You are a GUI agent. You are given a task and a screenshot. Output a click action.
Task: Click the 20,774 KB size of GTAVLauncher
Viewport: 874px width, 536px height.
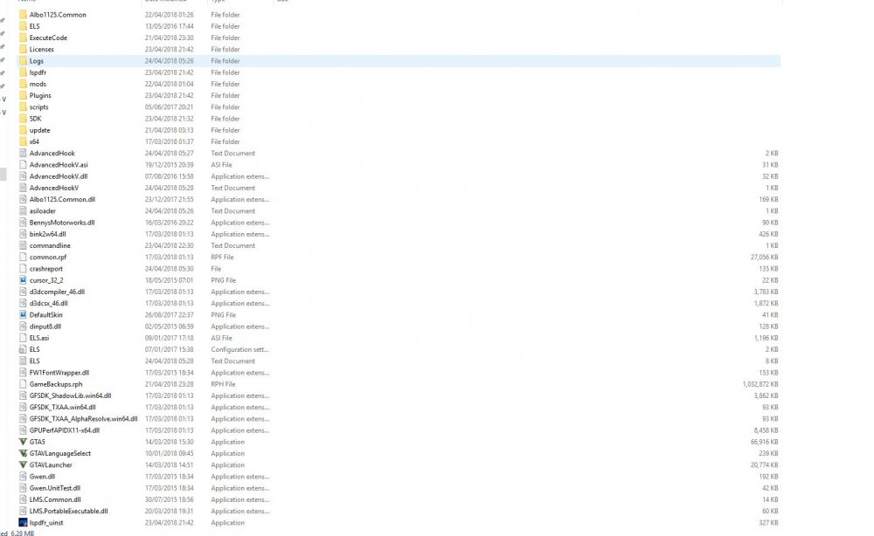point(764,464)
